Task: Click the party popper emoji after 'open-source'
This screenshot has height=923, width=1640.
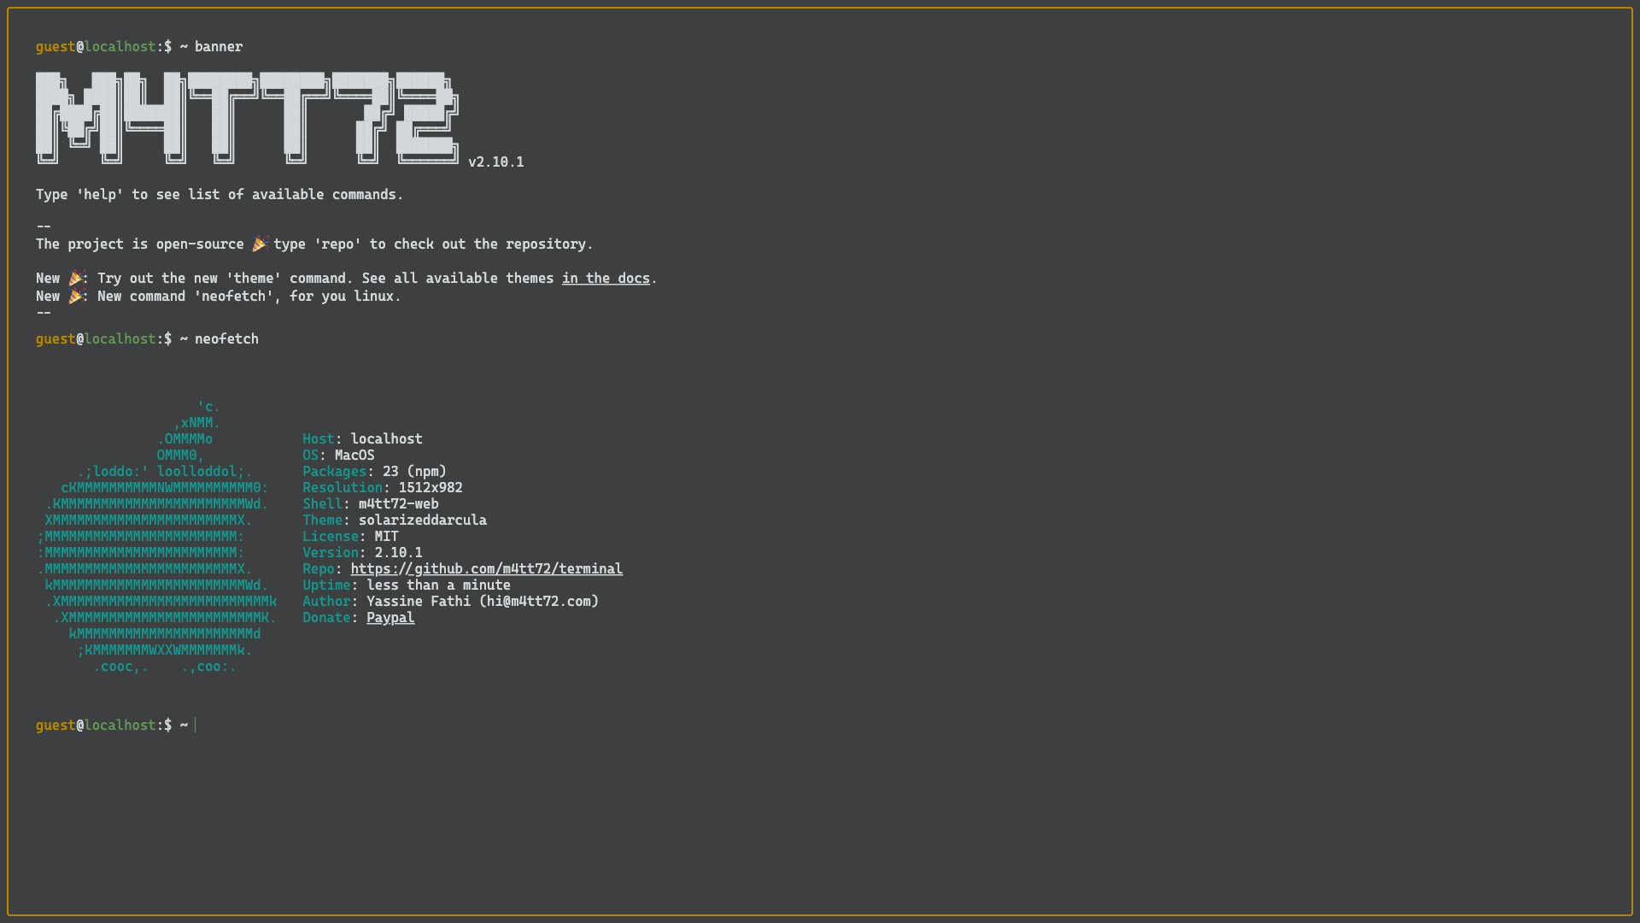Action: pyautogui.click(x=260, y=244)
